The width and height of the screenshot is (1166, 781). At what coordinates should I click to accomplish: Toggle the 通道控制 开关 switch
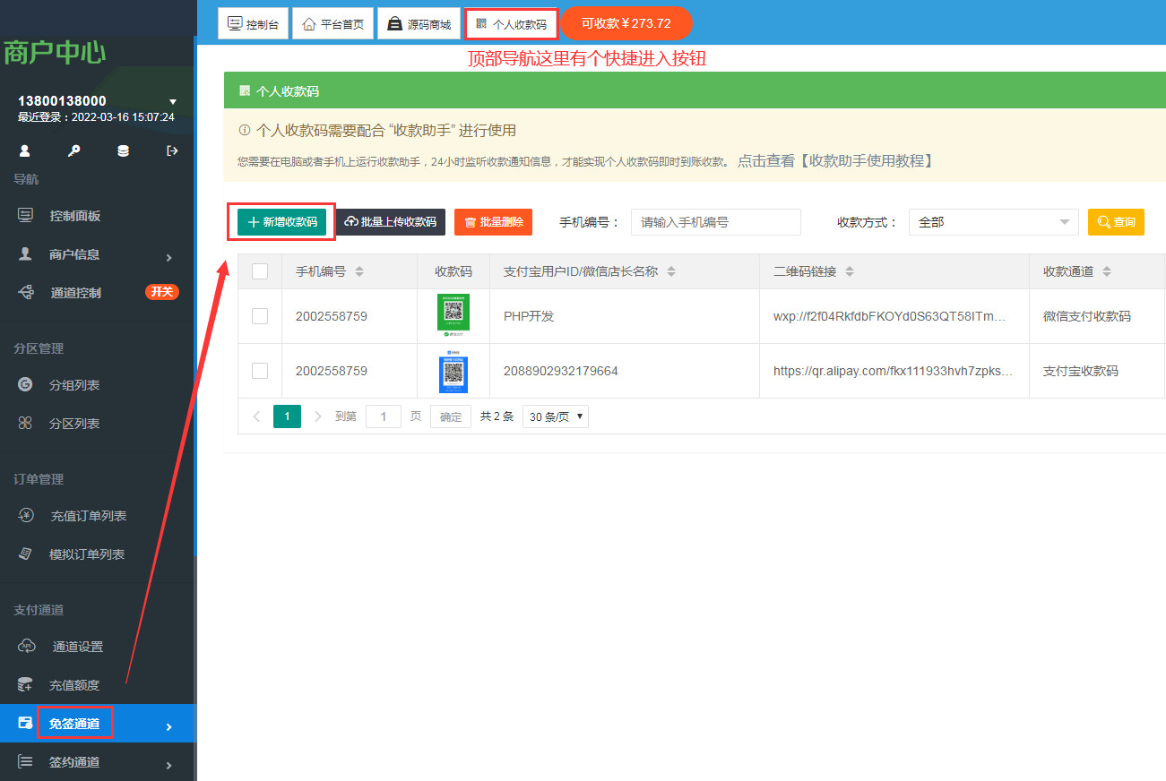point(162,292)
